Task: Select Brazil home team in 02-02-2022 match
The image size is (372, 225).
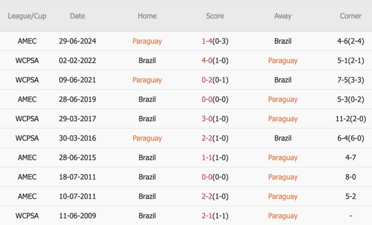Action: pyautogui.click(x=147, y=61)
